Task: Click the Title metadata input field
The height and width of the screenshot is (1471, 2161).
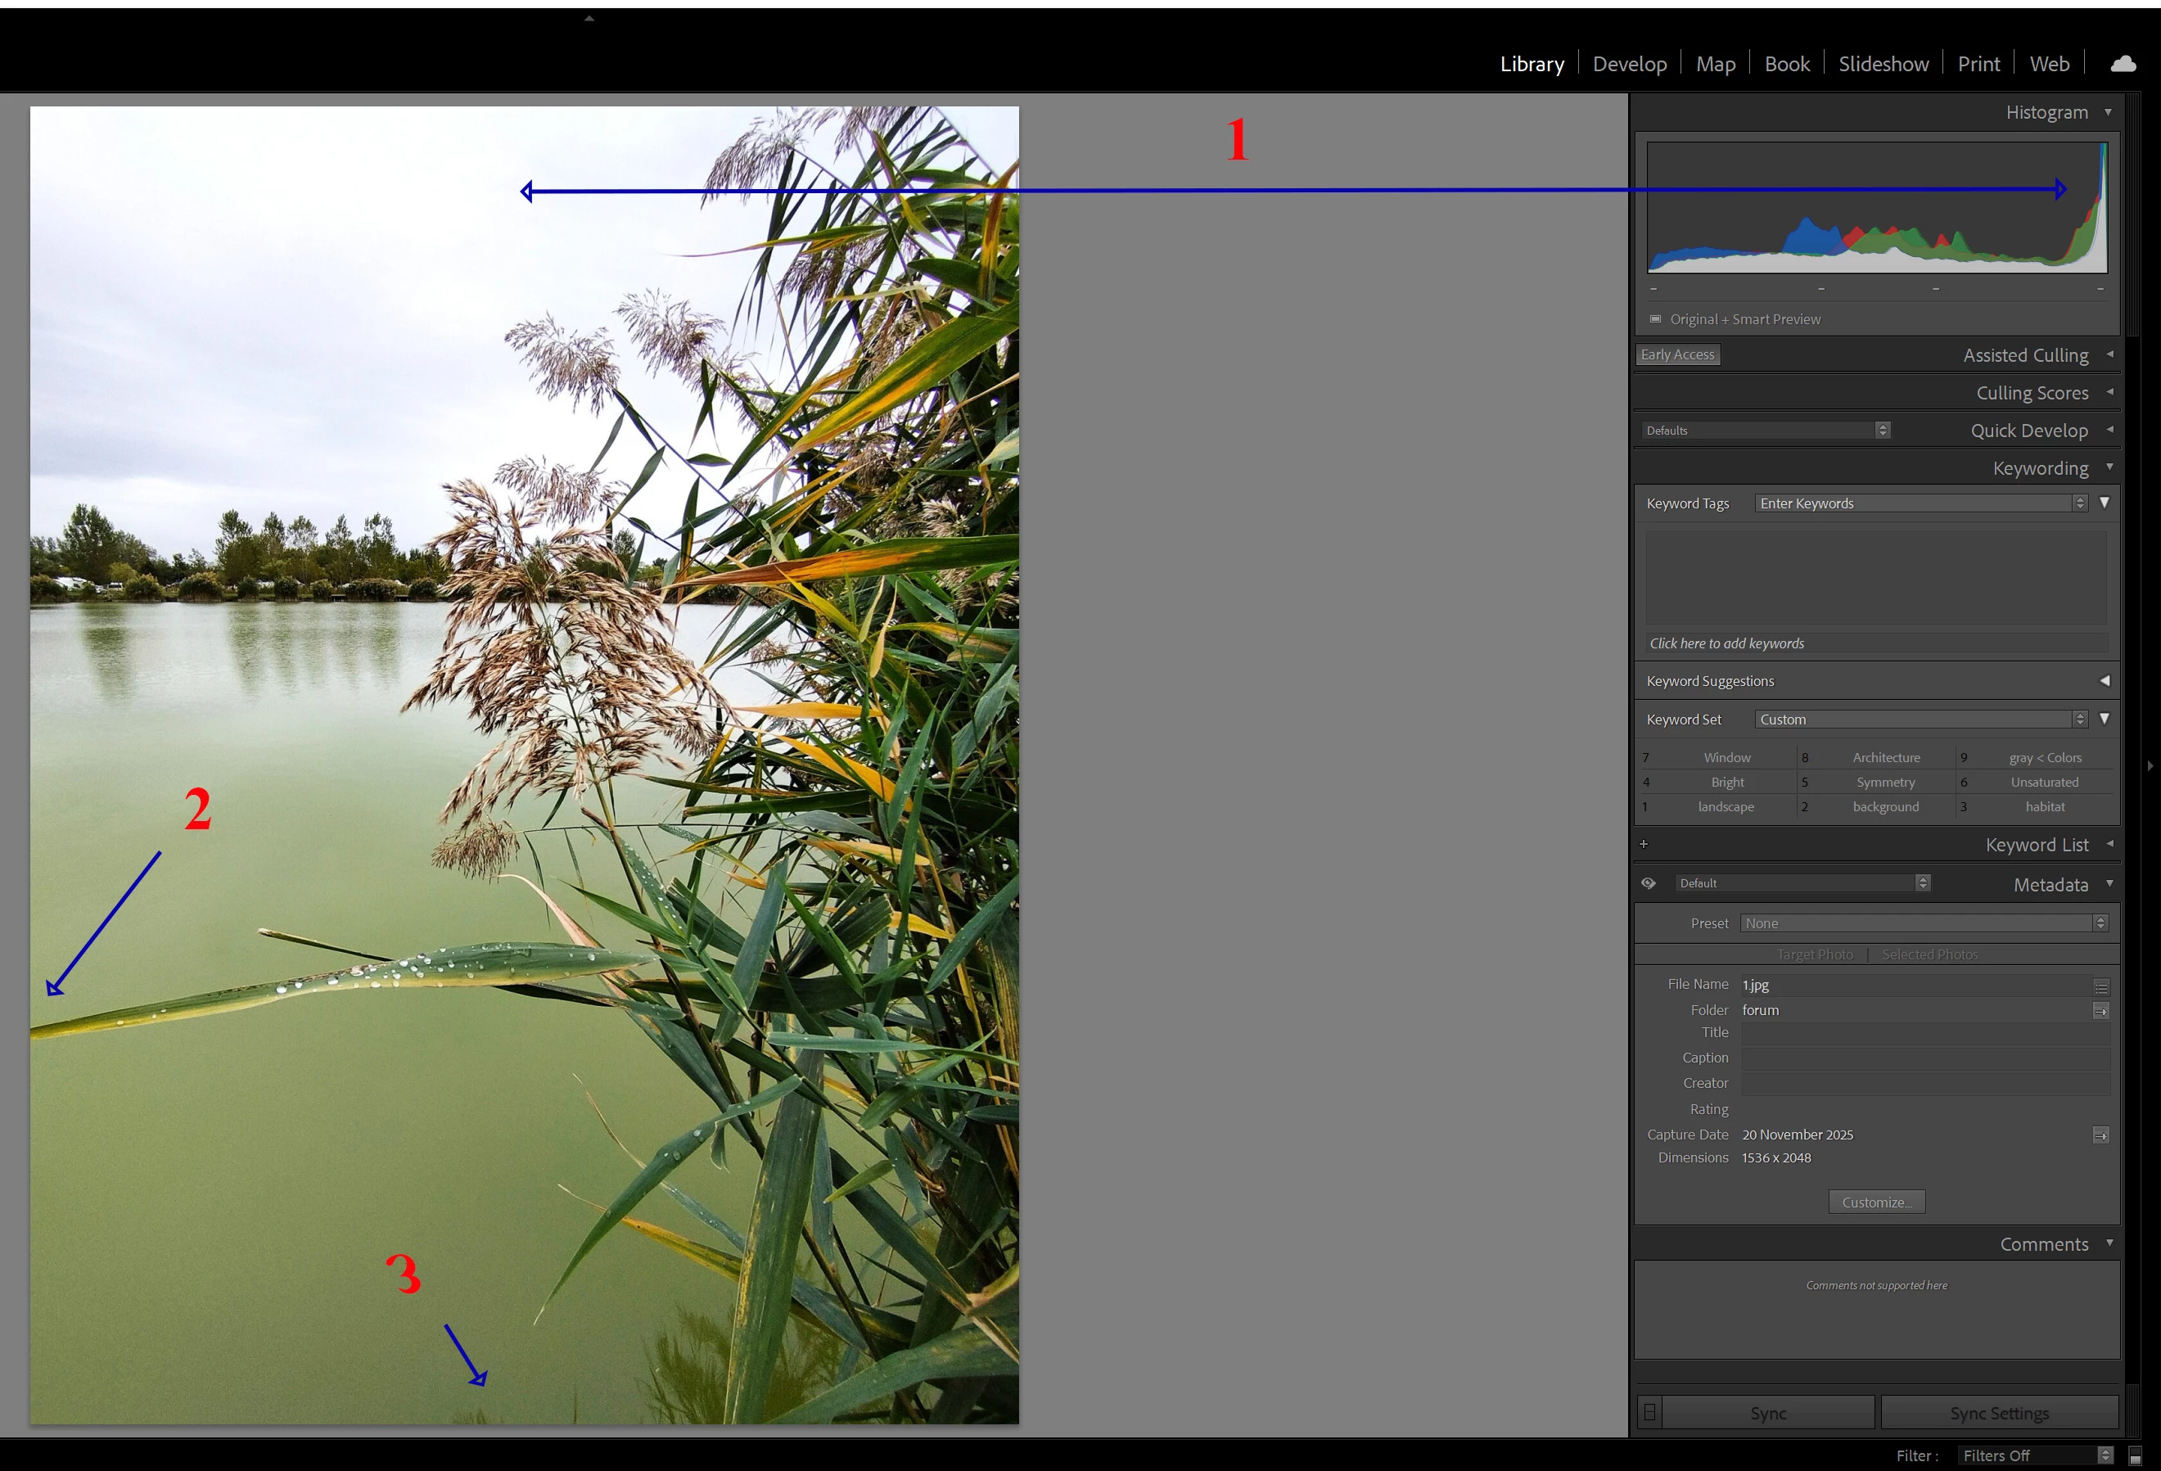Action: 1924,1033
